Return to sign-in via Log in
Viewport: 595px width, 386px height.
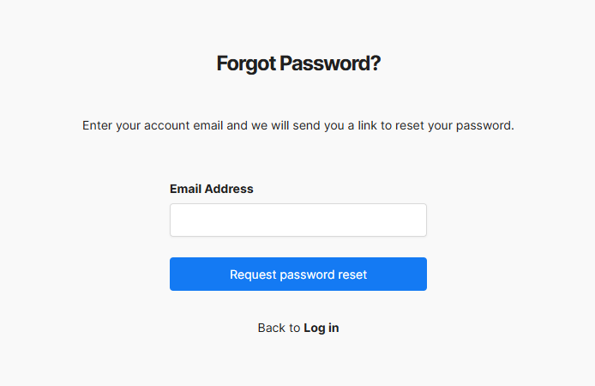322,328
